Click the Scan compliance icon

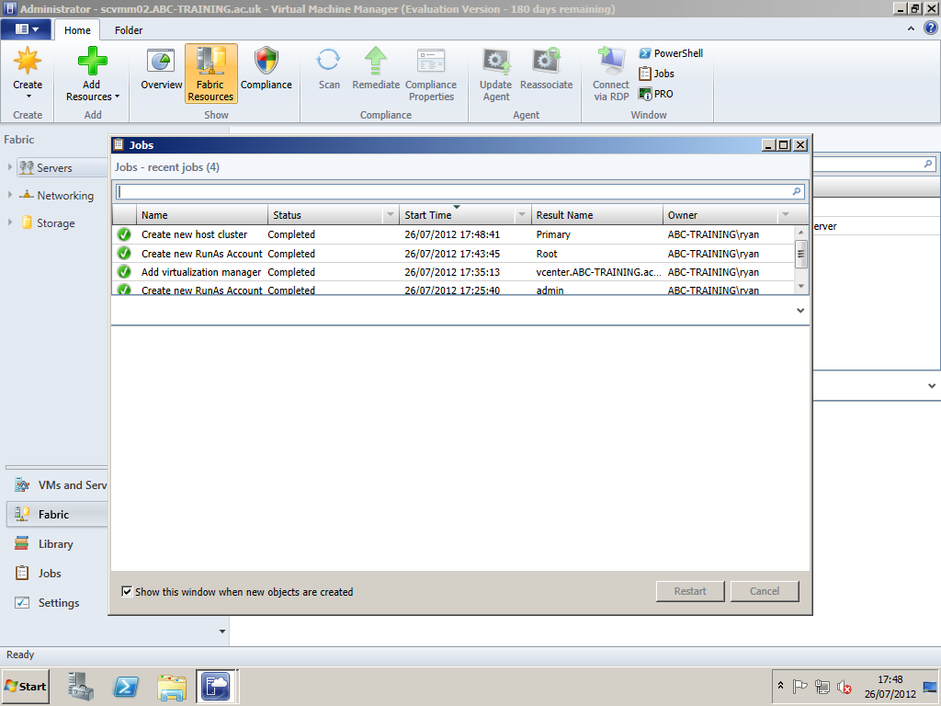pyautogui.click(x=328, y=61)
